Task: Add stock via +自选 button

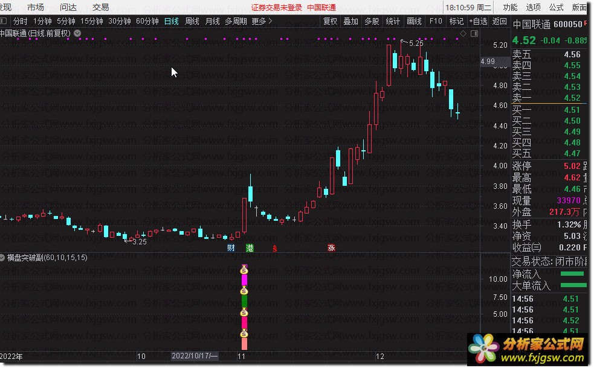Action: click(478, 21)
